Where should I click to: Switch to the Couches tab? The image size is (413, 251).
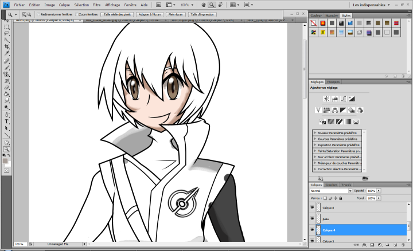(x=332, y=185)
